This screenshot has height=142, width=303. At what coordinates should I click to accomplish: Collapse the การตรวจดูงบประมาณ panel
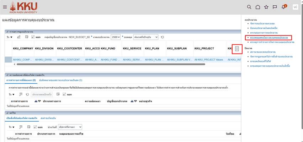[7, 32]
